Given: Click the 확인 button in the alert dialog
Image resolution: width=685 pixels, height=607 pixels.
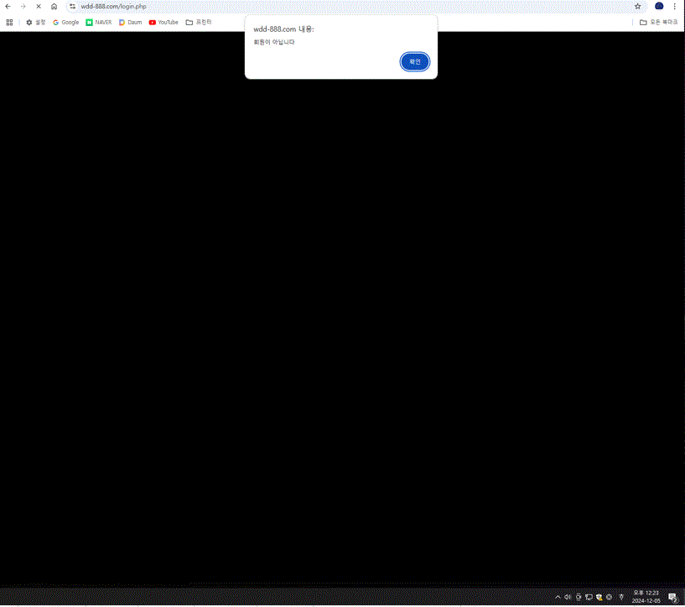Looking at the screenshot, I should [x=414, y=61].
